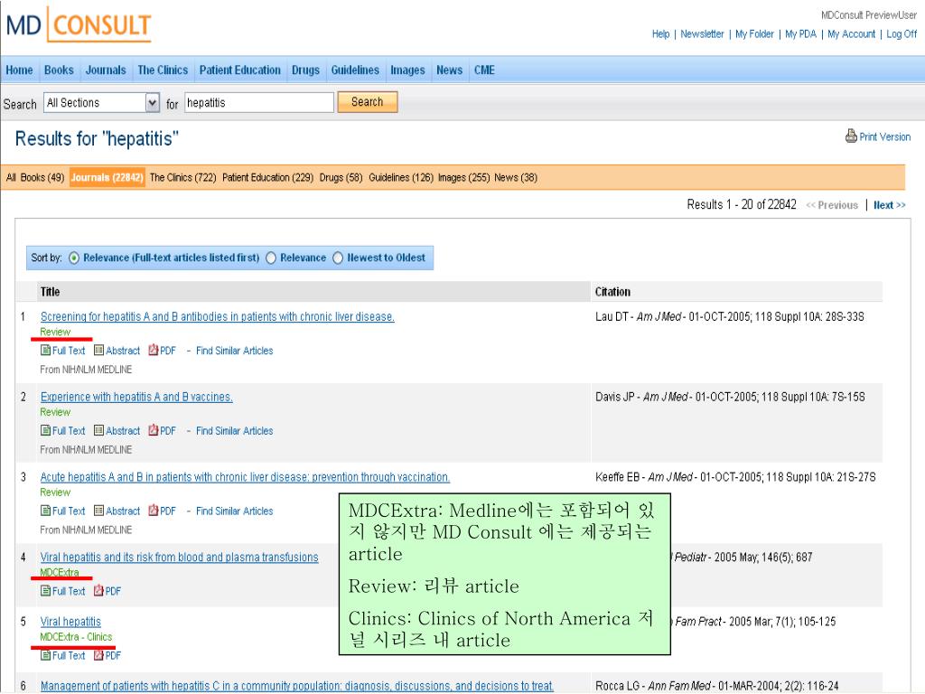Find Similar Articles for result 3
The image size is (925, 694).
pyautogui.click(x=234, y=511)
